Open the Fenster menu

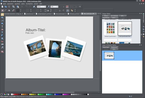36,4
